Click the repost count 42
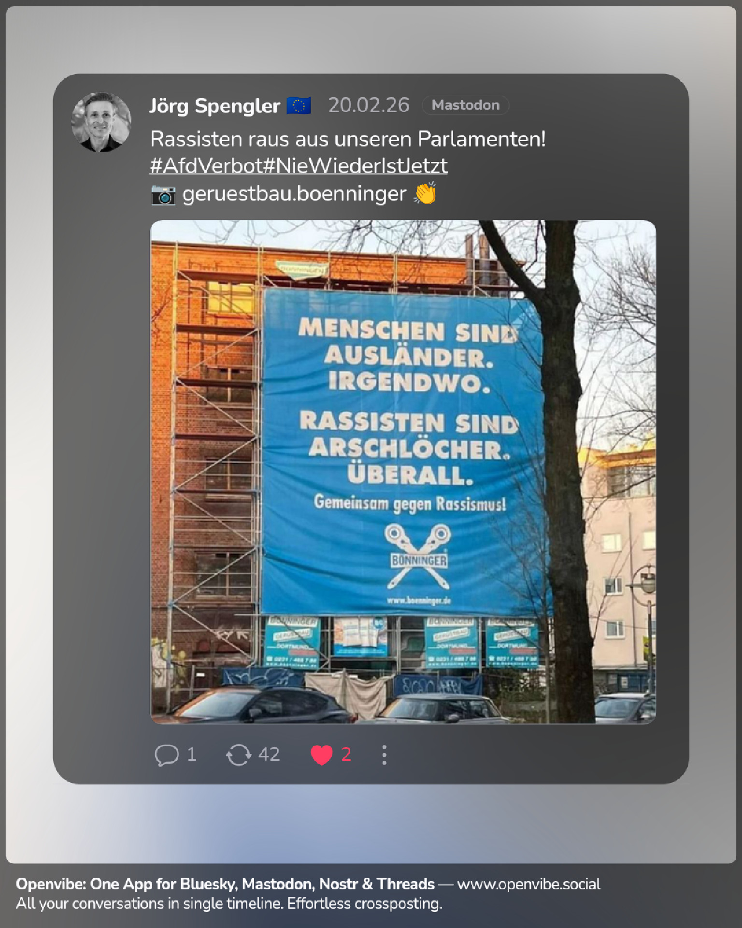The height and width of the screenshot is (928, 742). point(269,754)
